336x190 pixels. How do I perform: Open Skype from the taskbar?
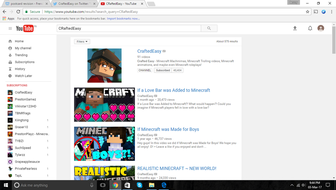point(139,185)
